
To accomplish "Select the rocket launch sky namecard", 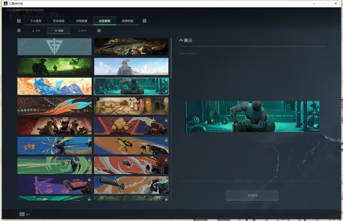I will point(131,67).
